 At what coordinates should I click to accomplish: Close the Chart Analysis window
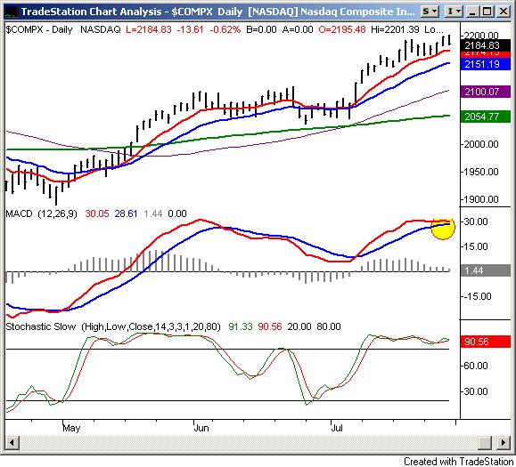(504, 12)
